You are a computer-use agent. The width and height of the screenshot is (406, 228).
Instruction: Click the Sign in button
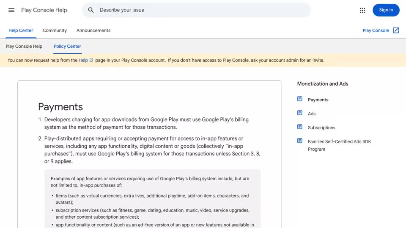[386, 10]
